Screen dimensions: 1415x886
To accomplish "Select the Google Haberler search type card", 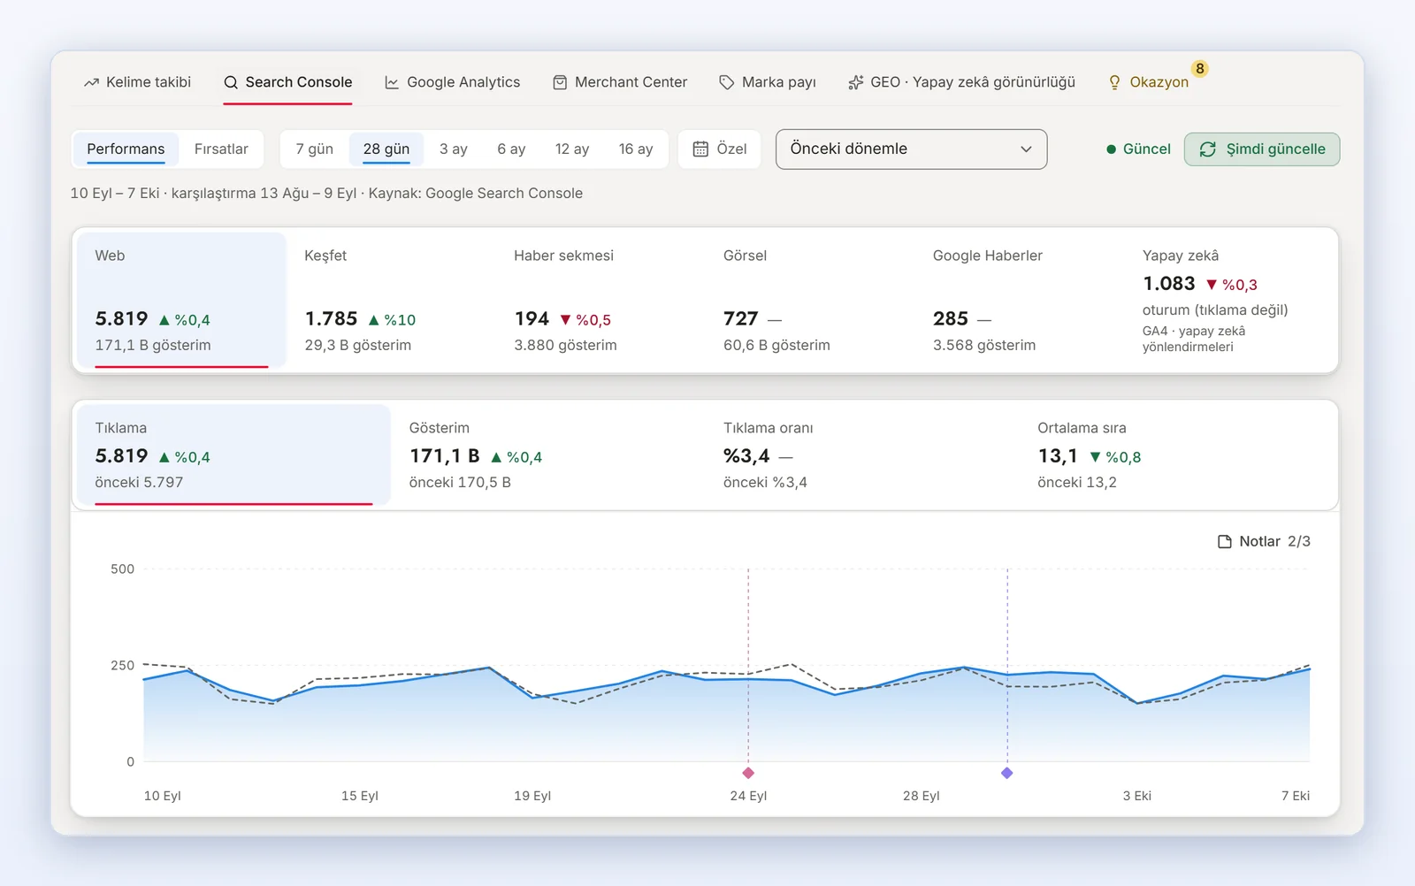I will (1021, 301).
